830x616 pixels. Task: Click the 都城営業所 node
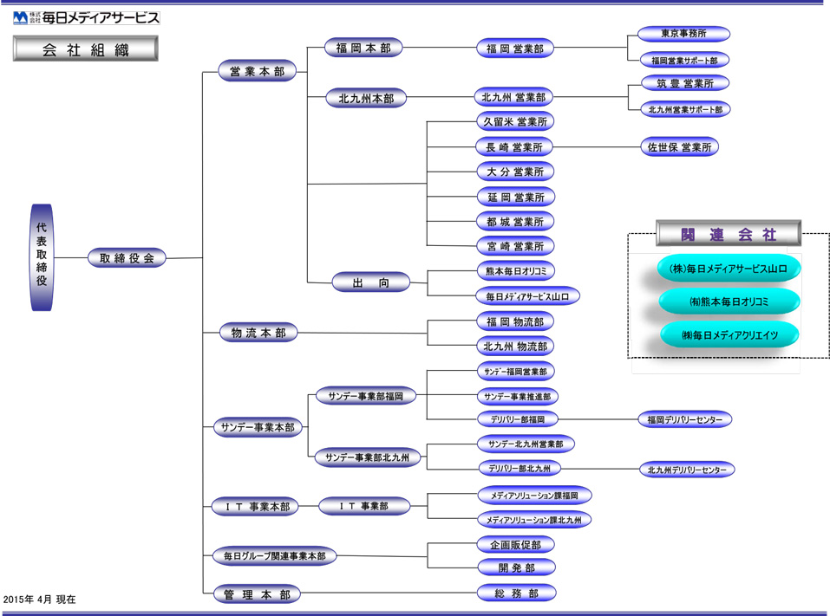click(515, 222)
